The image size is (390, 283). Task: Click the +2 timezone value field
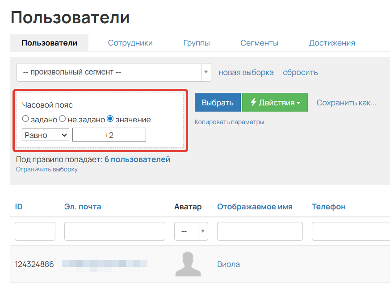109,134
